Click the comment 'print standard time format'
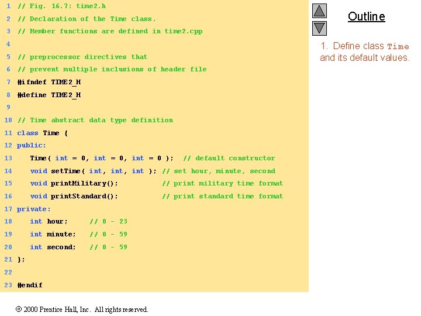Image resolution: width=421 pixels, height=316 pixels. 228,196
